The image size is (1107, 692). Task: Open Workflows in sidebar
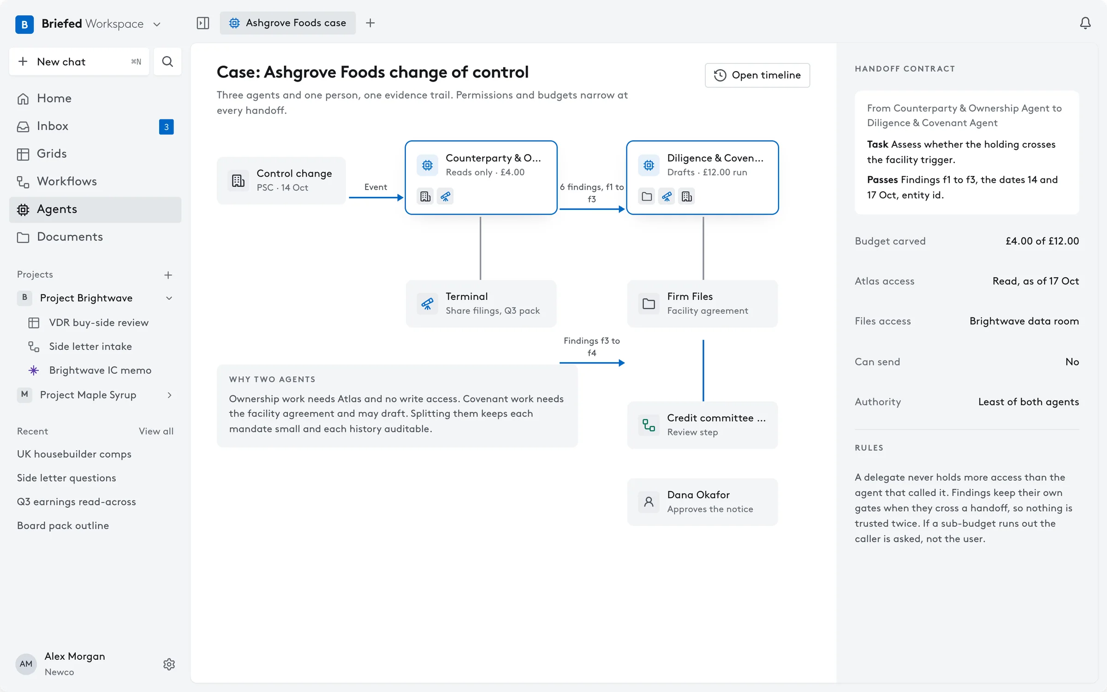tap(95, 181)
